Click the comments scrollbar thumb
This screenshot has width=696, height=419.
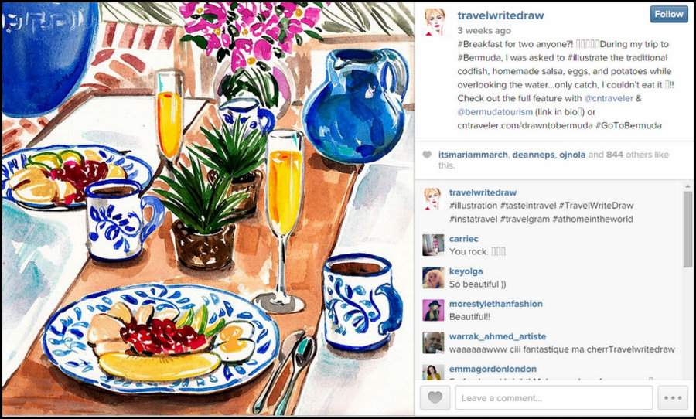(x=687, y=229)
